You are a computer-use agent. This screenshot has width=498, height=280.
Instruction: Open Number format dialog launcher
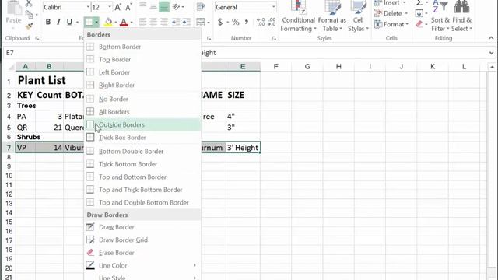tap(274, 38)
